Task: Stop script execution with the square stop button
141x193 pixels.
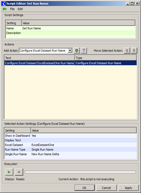Action: click(x=19, y=172)
